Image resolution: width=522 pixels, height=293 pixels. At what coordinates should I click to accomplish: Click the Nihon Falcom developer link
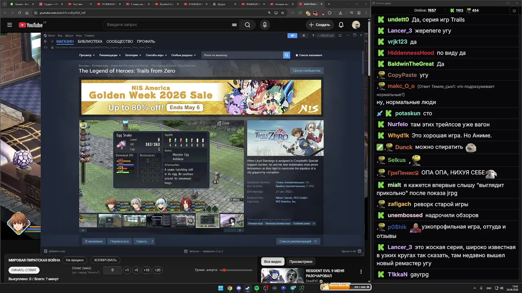[x=284, y=198]
